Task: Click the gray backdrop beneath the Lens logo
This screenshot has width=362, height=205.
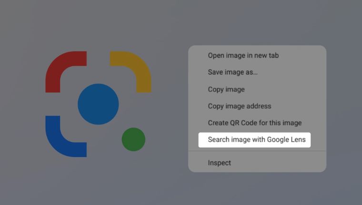Action: click(98, 181)
